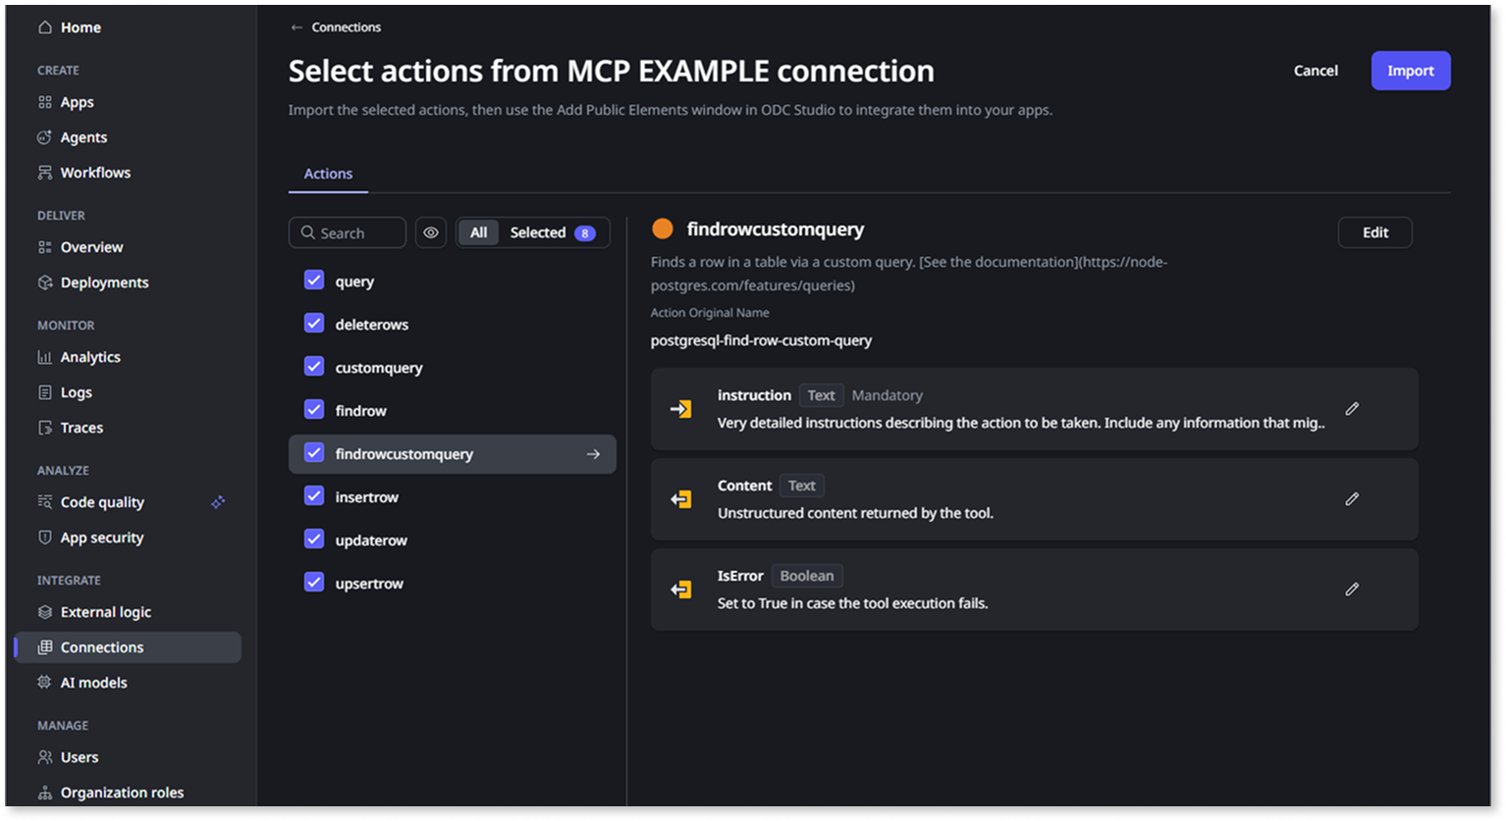Select the customquery action name
Screen dimensions: 1506x821
pyautogui.click(x=379, y=368)
